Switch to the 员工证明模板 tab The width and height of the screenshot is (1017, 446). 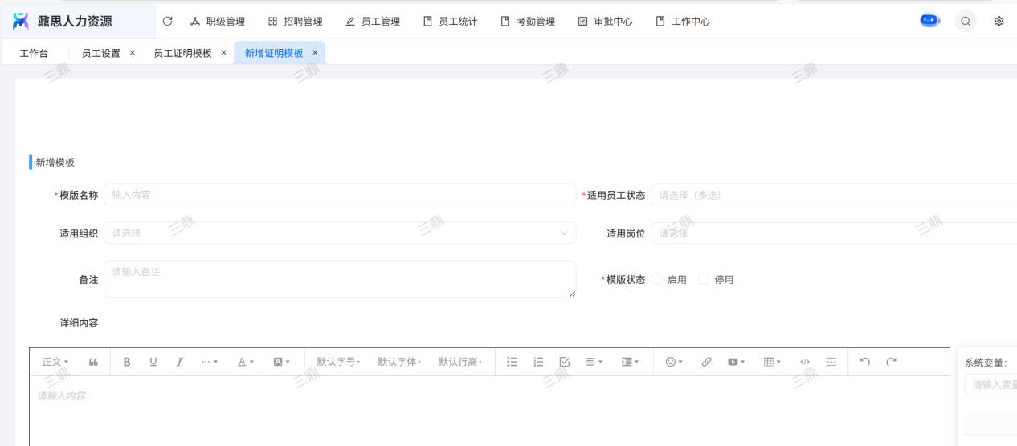click(182, 53)
